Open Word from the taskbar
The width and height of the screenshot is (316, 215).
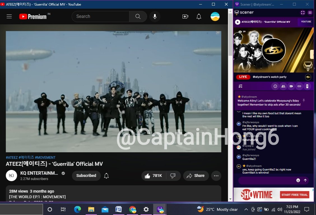coord(118,210)
